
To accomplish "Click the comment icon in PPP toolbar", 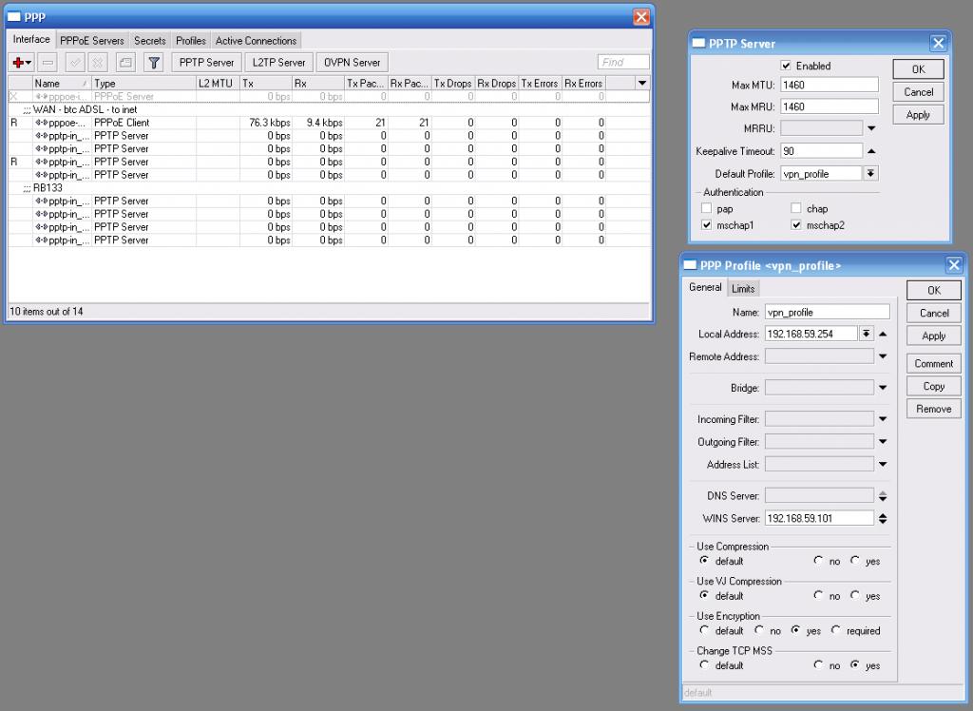I will [x=124, y=63].
